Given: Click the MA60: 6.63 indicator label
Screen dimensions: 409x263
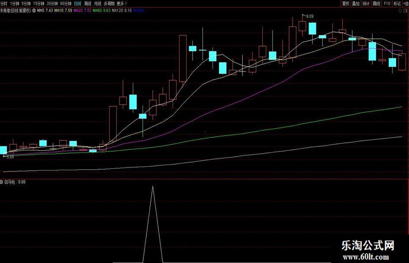Looking at the screenshot, I should coord(102,11).
